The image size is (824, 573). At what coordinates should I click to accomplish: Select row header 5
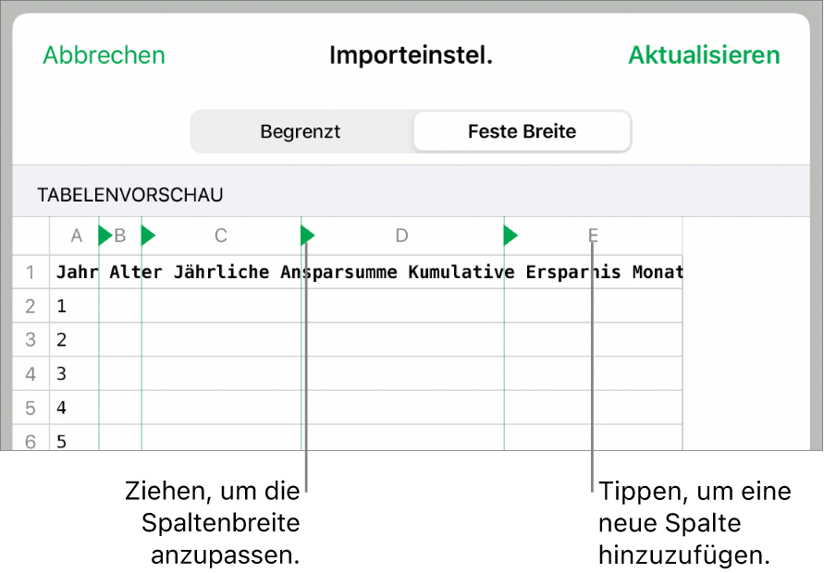pyautogui.click(x=31, y=408)
